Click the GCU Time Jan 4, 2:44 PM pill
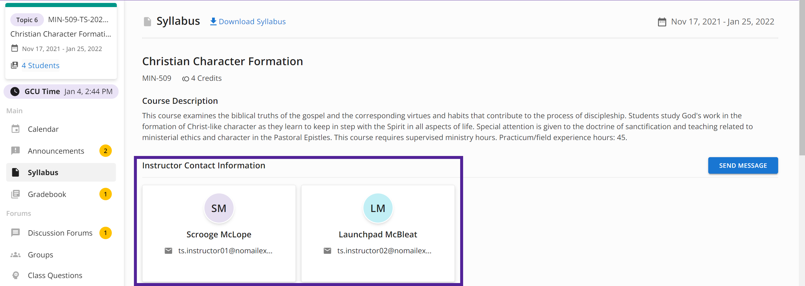This screenshot has width=805, height=286. [61, 91]
